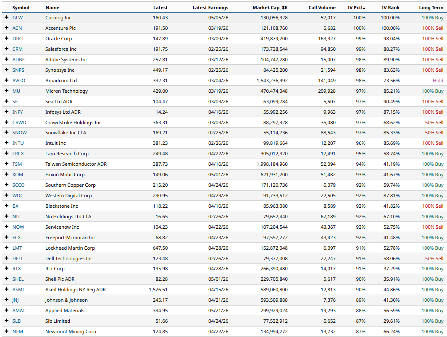Open the SNOW ticker link
447x337 pixels.
coord(19,133)
